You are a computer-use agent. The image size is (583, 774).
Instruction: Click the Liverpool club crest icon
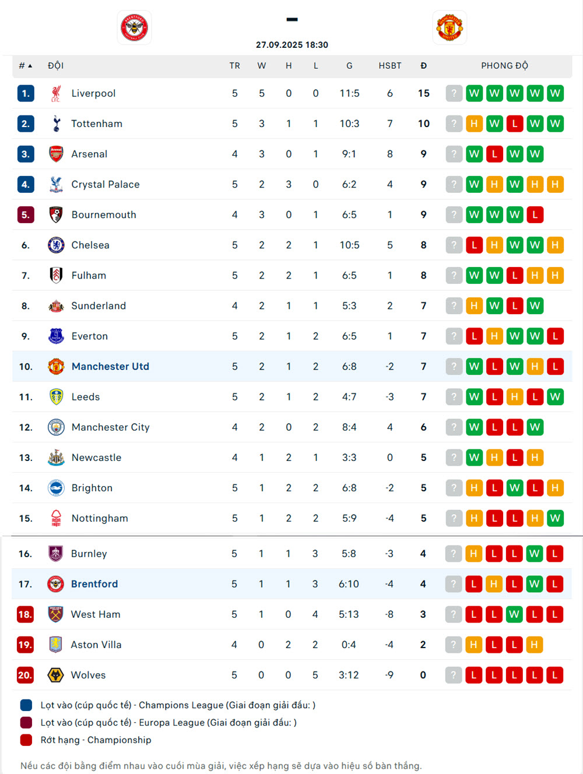click(x=56, y=93)
